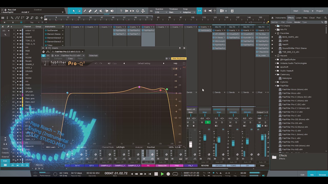The width and height of the screenshot is (328, 184).
Task: Select the Arrow tool in the toolbar
Action: 74,11
